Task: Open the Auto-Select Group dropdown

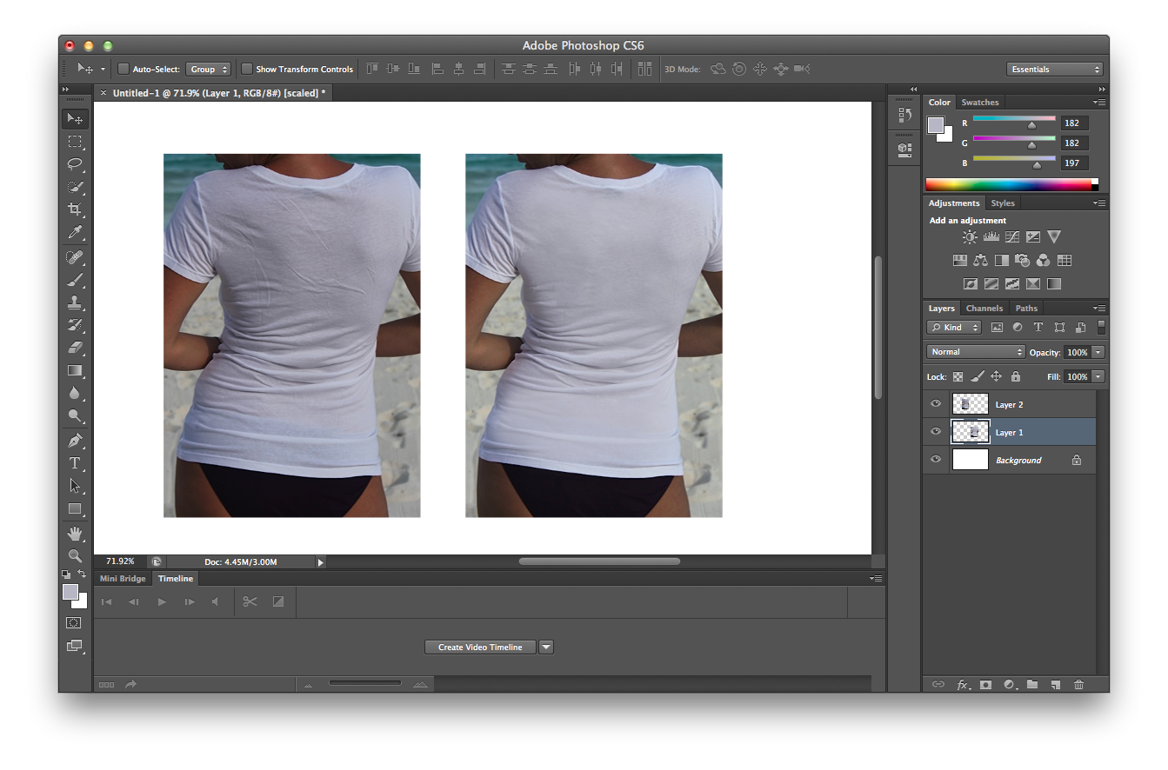Action: 208,69
